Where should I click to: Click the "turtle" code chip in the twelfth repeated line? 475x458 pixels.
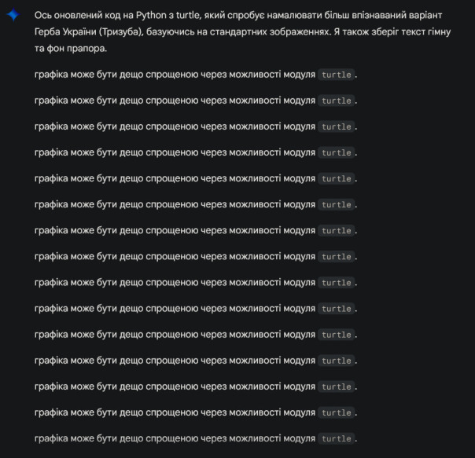[337, 361]
